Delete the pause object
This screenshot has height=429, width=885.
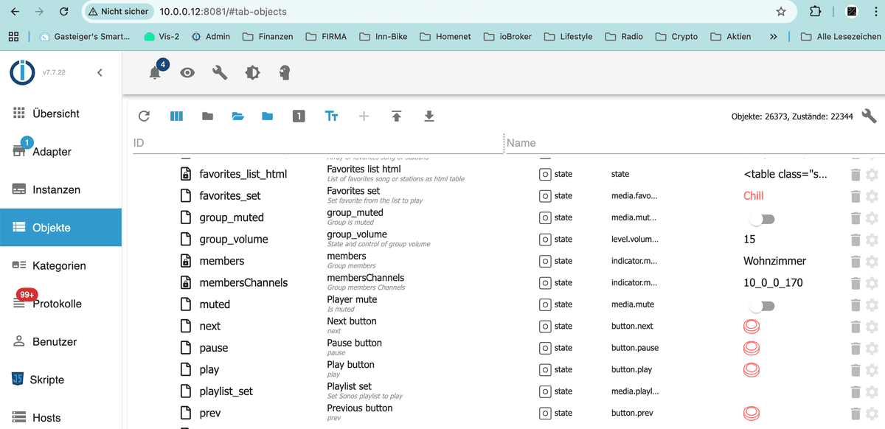click(x=855, y=348)
